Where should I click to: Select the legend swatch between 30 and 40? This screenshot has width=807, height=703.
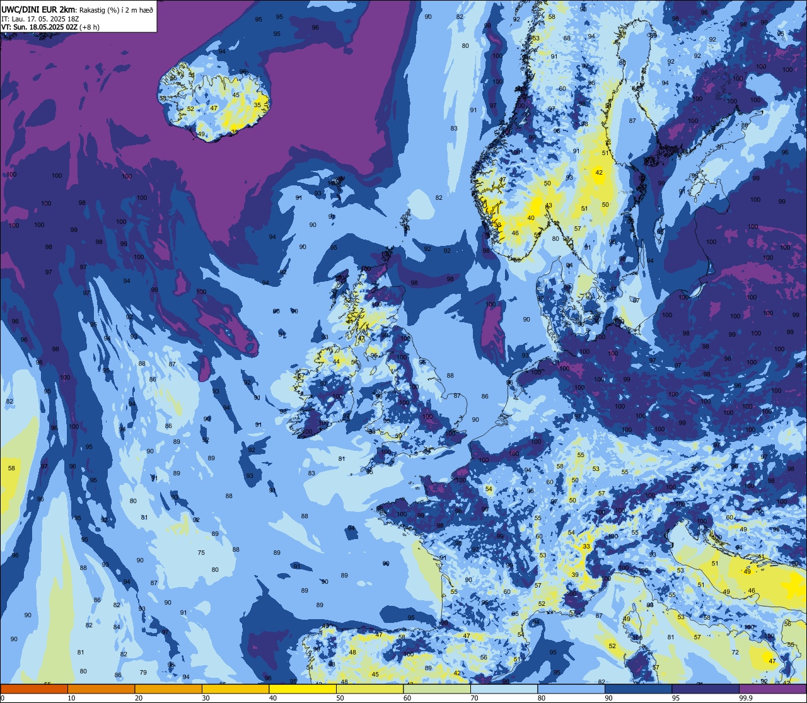point(235,688)
